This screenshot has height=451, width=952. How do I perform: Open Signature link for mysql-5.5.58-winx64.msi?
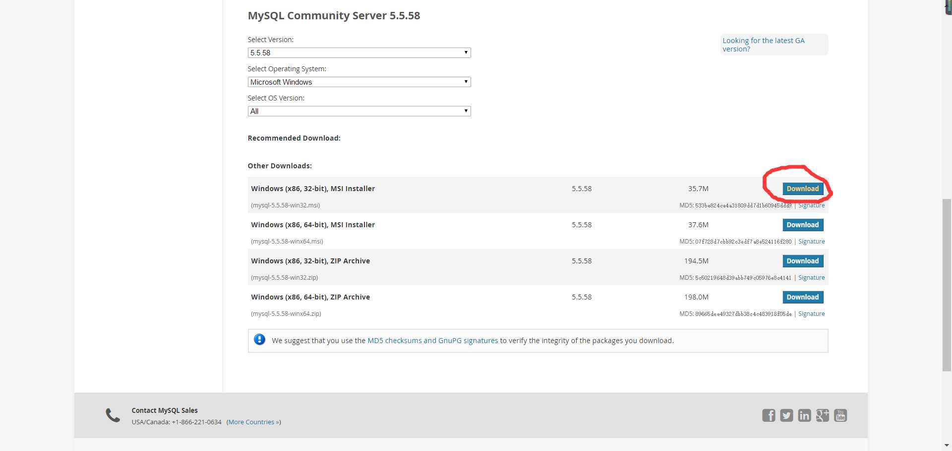(811, 242)
